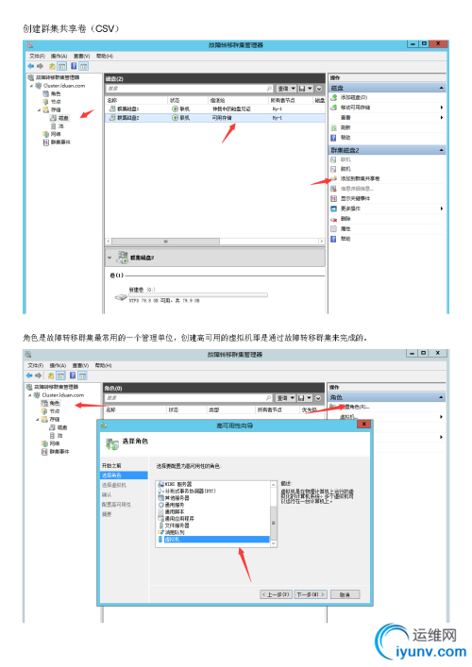This screenshot has width=472, height=667.
Task: Click save-query disk icon in 磁盘(2) header
Action: click(302, 89)
